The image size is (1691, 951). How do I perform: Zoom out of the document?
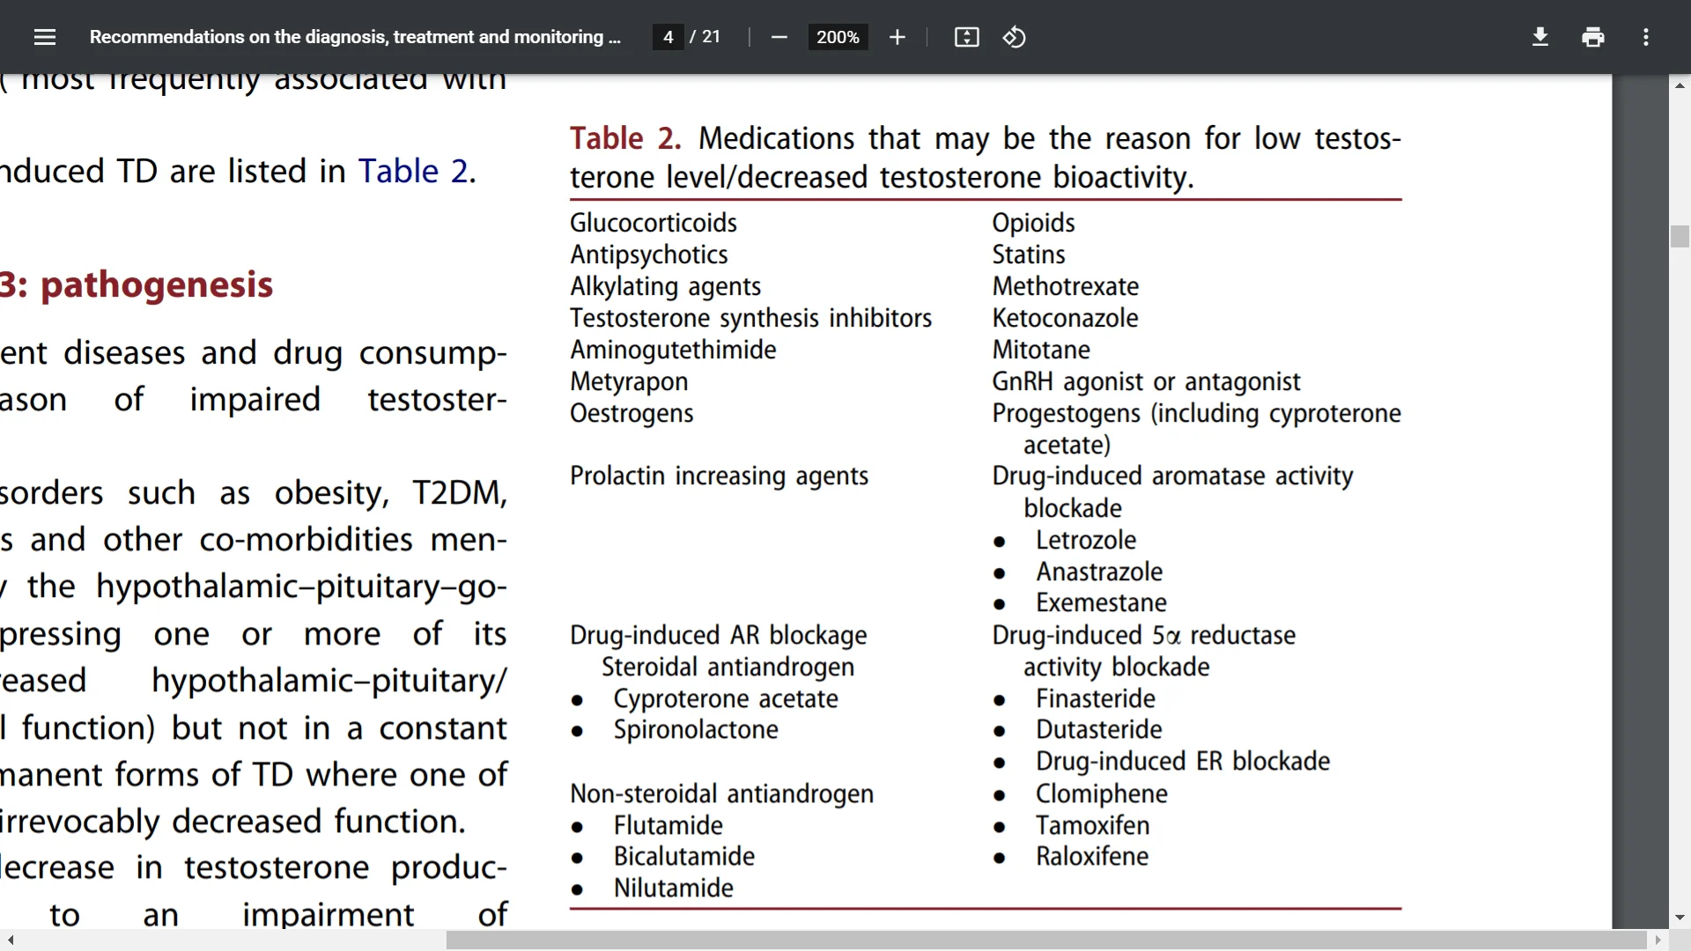click(779, 37)
